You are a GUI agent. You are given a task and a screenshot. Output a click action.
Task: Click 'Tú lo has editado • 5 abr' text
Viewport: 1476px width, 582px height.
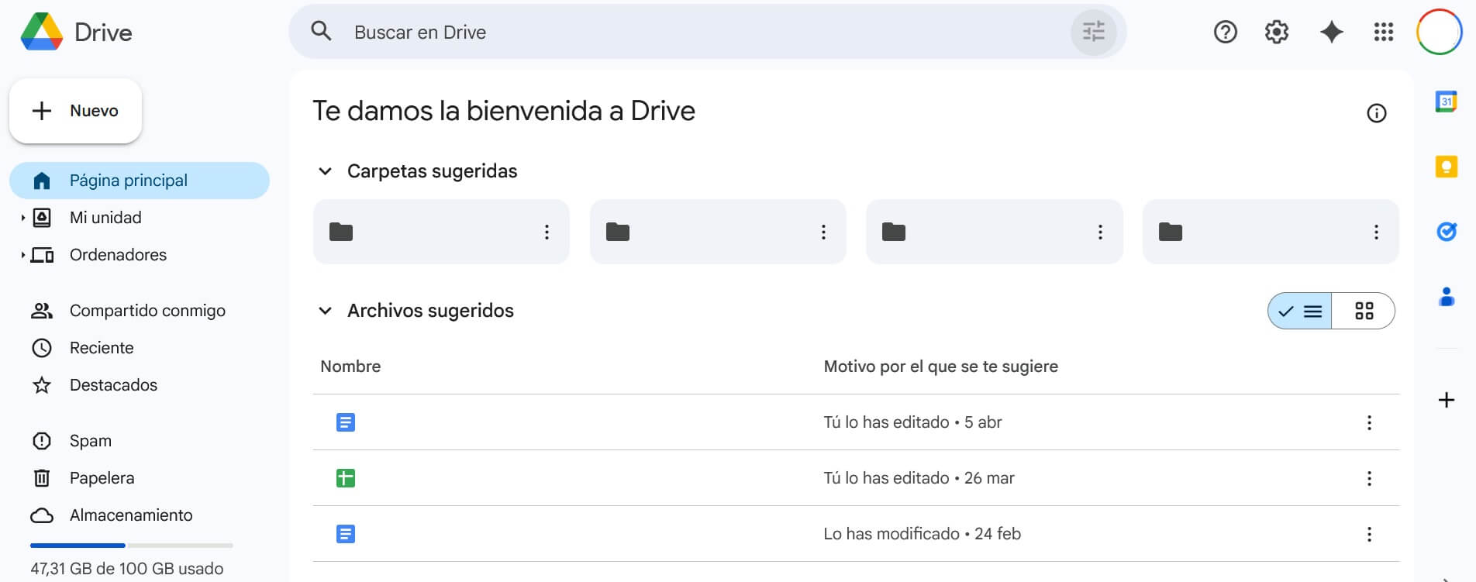912,422
